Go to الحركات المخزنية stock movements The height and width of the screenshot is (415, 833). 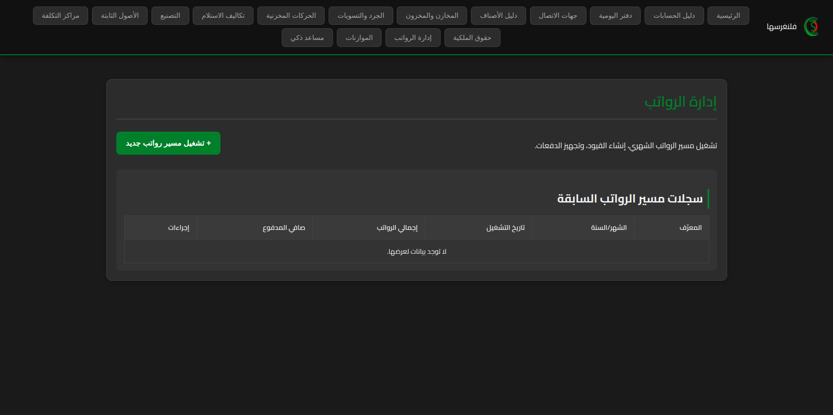pos(290,16)
